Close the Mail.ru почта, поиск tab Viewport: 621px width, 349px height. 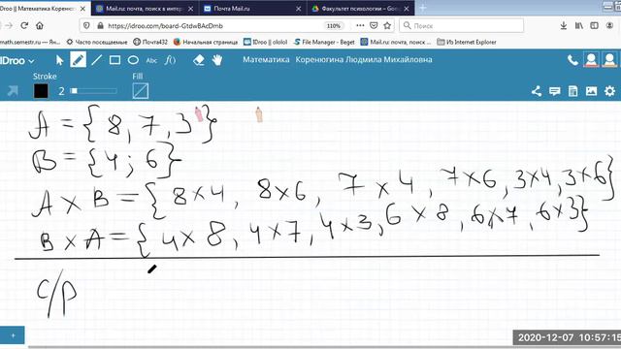tap(190, 9)
